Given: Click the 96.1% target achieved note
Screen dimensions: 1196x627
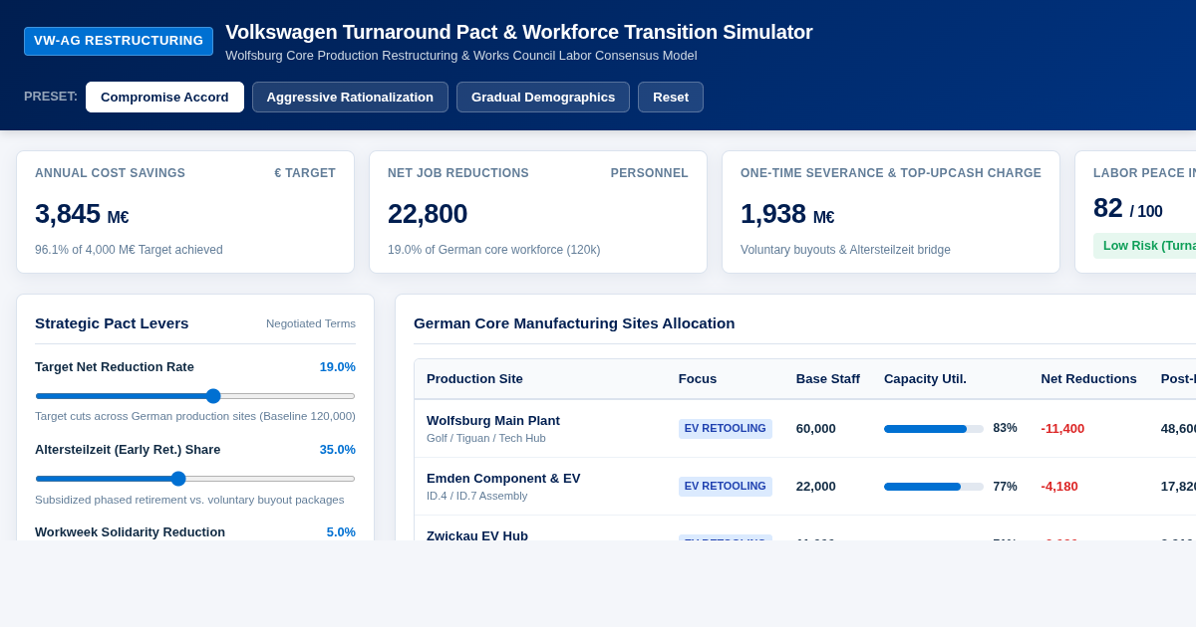Looking at the screenshot, I should coord(129,250).
